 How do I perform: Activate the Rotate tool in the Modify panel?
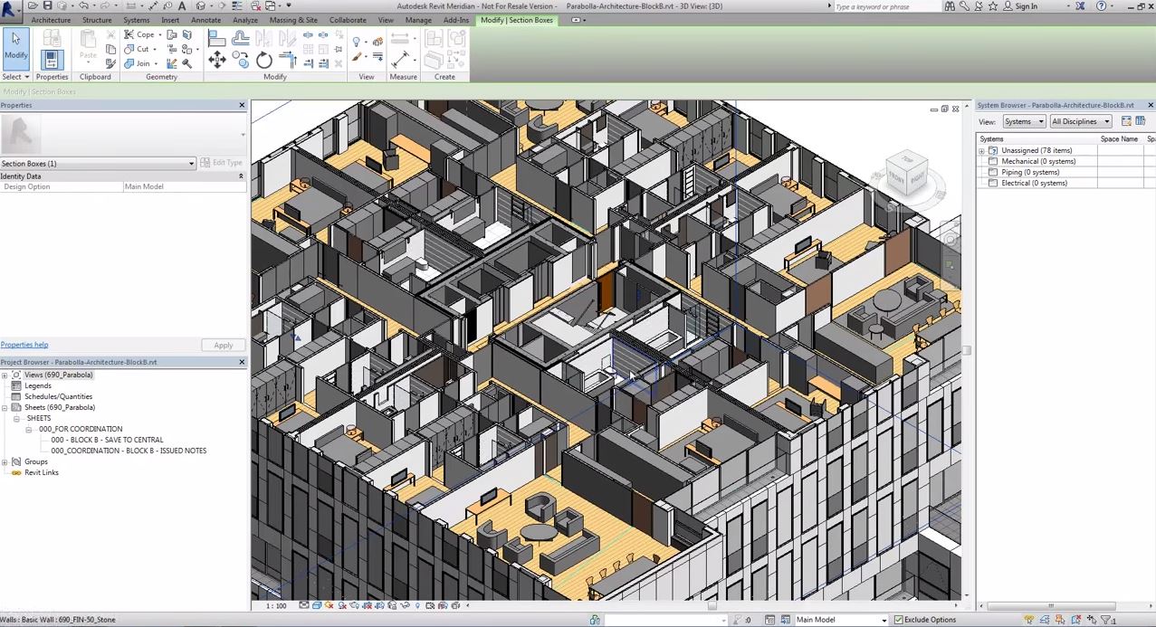264,59
